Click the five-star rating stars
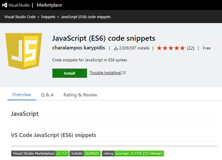The height and width of the screenshot is (160, 222). coord(171,48)
